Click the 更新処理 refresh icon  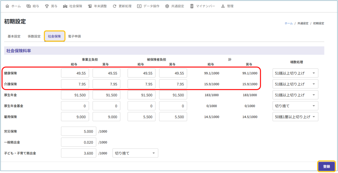click(x=115, y=6)
